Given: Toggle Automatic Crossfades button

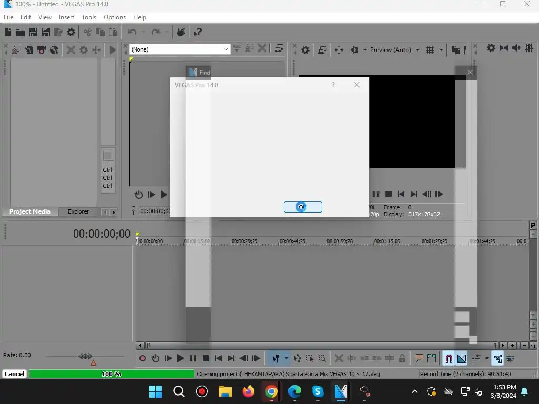Looking at the screenshot, I should click(462, 359).
